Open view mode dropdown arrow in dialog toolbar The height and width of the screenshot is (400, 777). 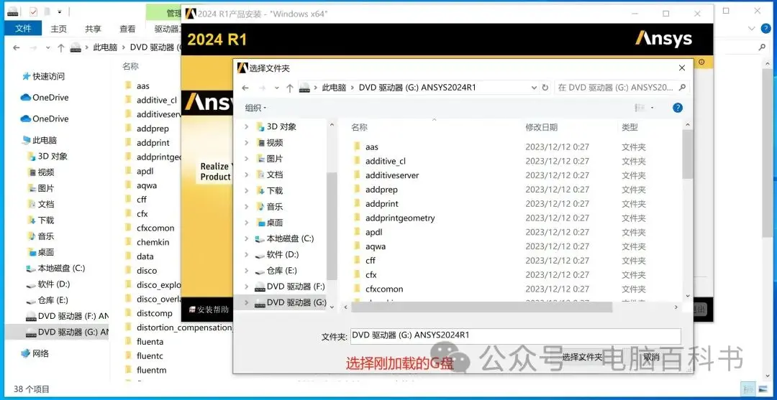click(652, 107)
